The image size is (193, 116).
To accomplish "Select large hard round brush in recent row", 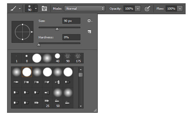I will point(37,58).
